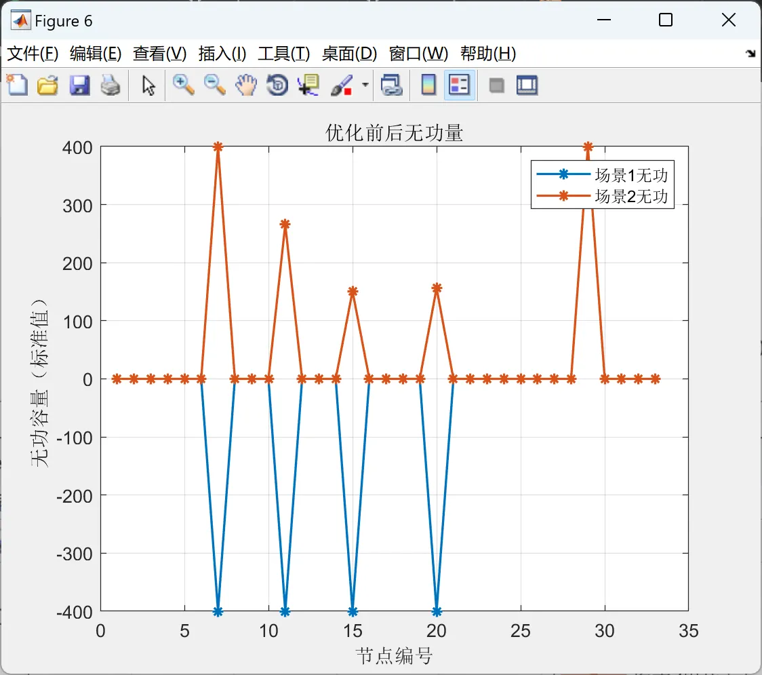
Task: Dock the figure using the corner arrow
Action: point(751,54)
